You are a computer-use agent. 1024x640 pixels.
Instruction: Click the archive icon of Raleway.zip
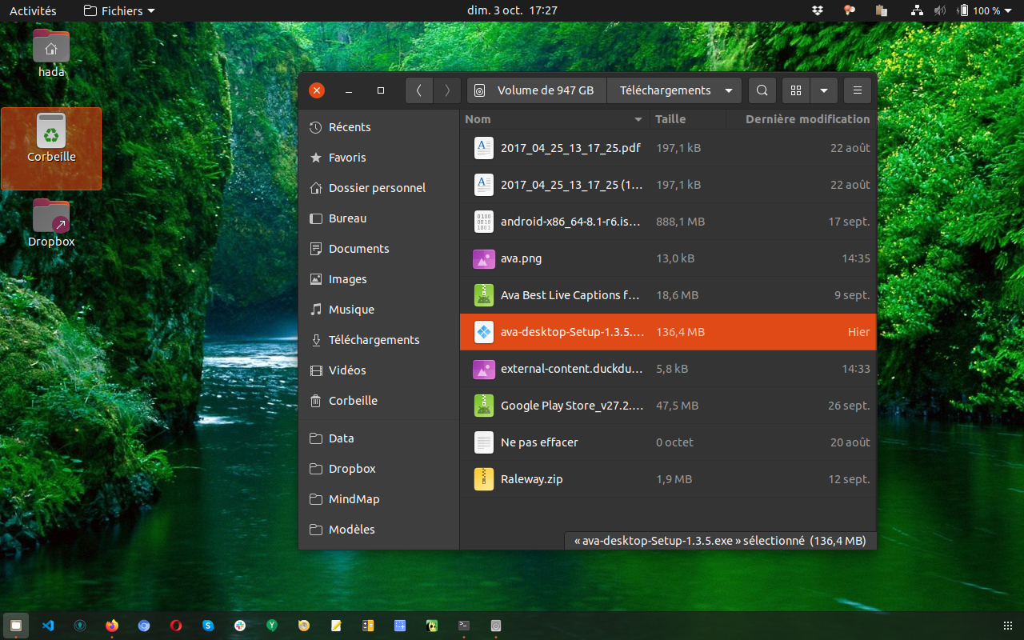[x=484, y=479]
